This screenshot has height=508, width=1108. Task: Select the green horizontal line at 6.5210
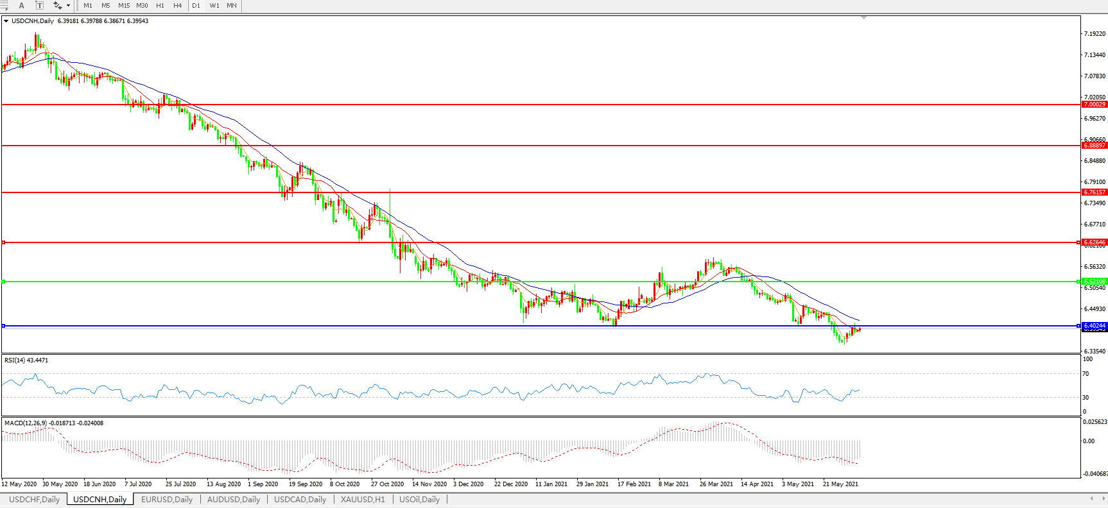tap(514, 282)
